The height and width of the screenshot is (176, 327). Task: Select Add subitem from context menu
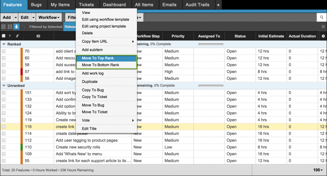pos(106,50)
